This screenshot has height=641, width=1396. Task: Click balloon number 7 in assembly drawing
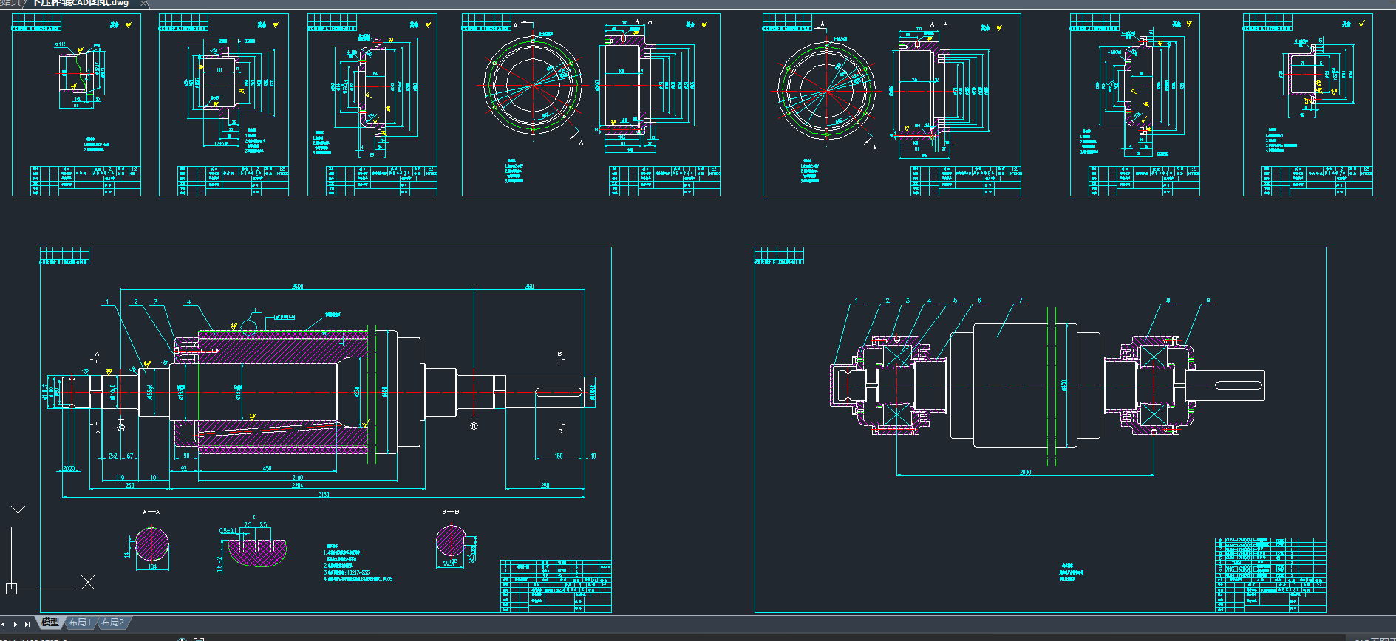(1021, 301)
